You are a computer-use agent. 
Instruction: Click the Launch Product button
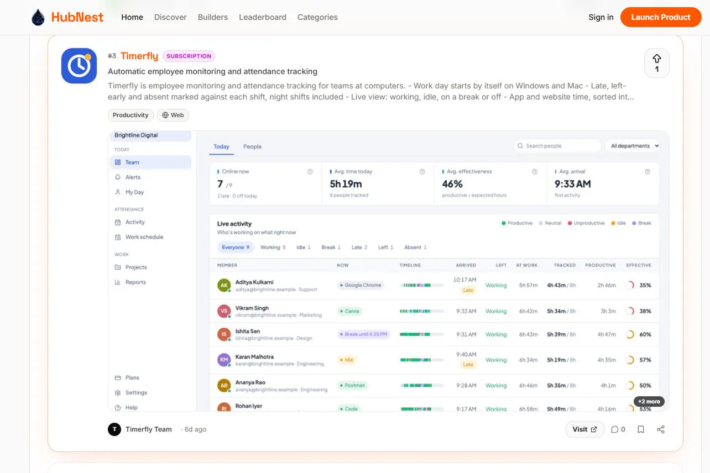(x=661, y=17)
